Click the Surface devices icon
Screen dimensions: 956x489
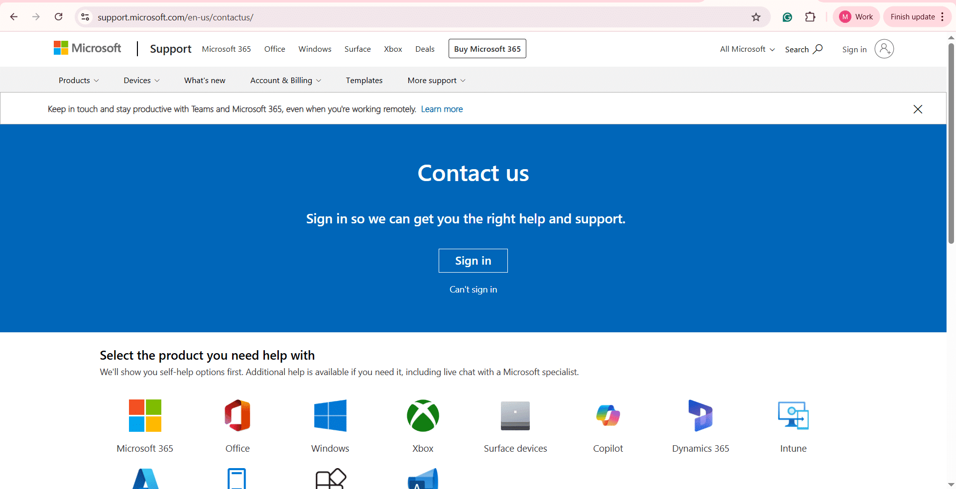515,416
